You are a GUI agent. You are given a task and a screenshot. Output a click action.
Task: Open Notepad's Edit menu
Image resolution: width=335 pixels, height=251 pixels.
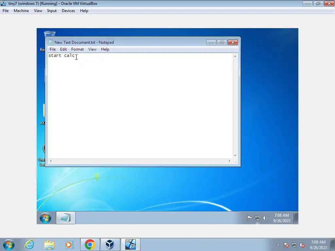[x=63, y=49]
